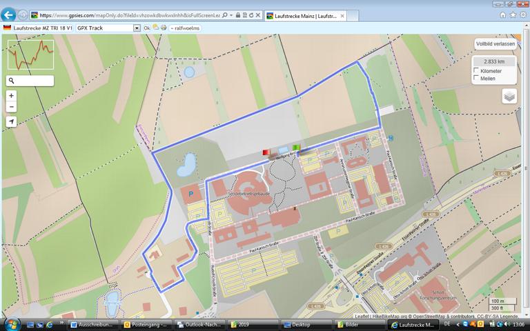Image resolution: width=530 pixels, height=331 pixels.
Task: Zoom out with the minus button
Action: tap(11, 107)
